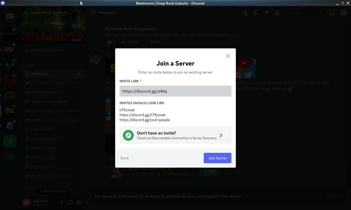Open notification settings bell icon in header

click(x=256, y=13)
